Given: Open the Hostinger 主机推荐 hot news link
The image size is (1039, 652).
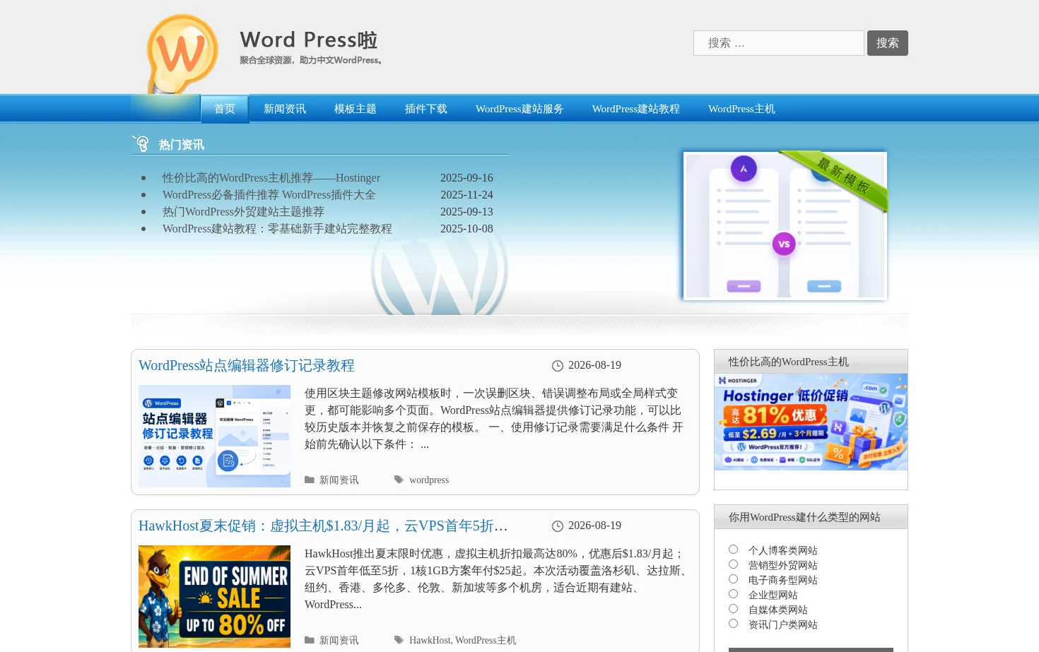Looking at the screenshot, I should tap(271, 178).
